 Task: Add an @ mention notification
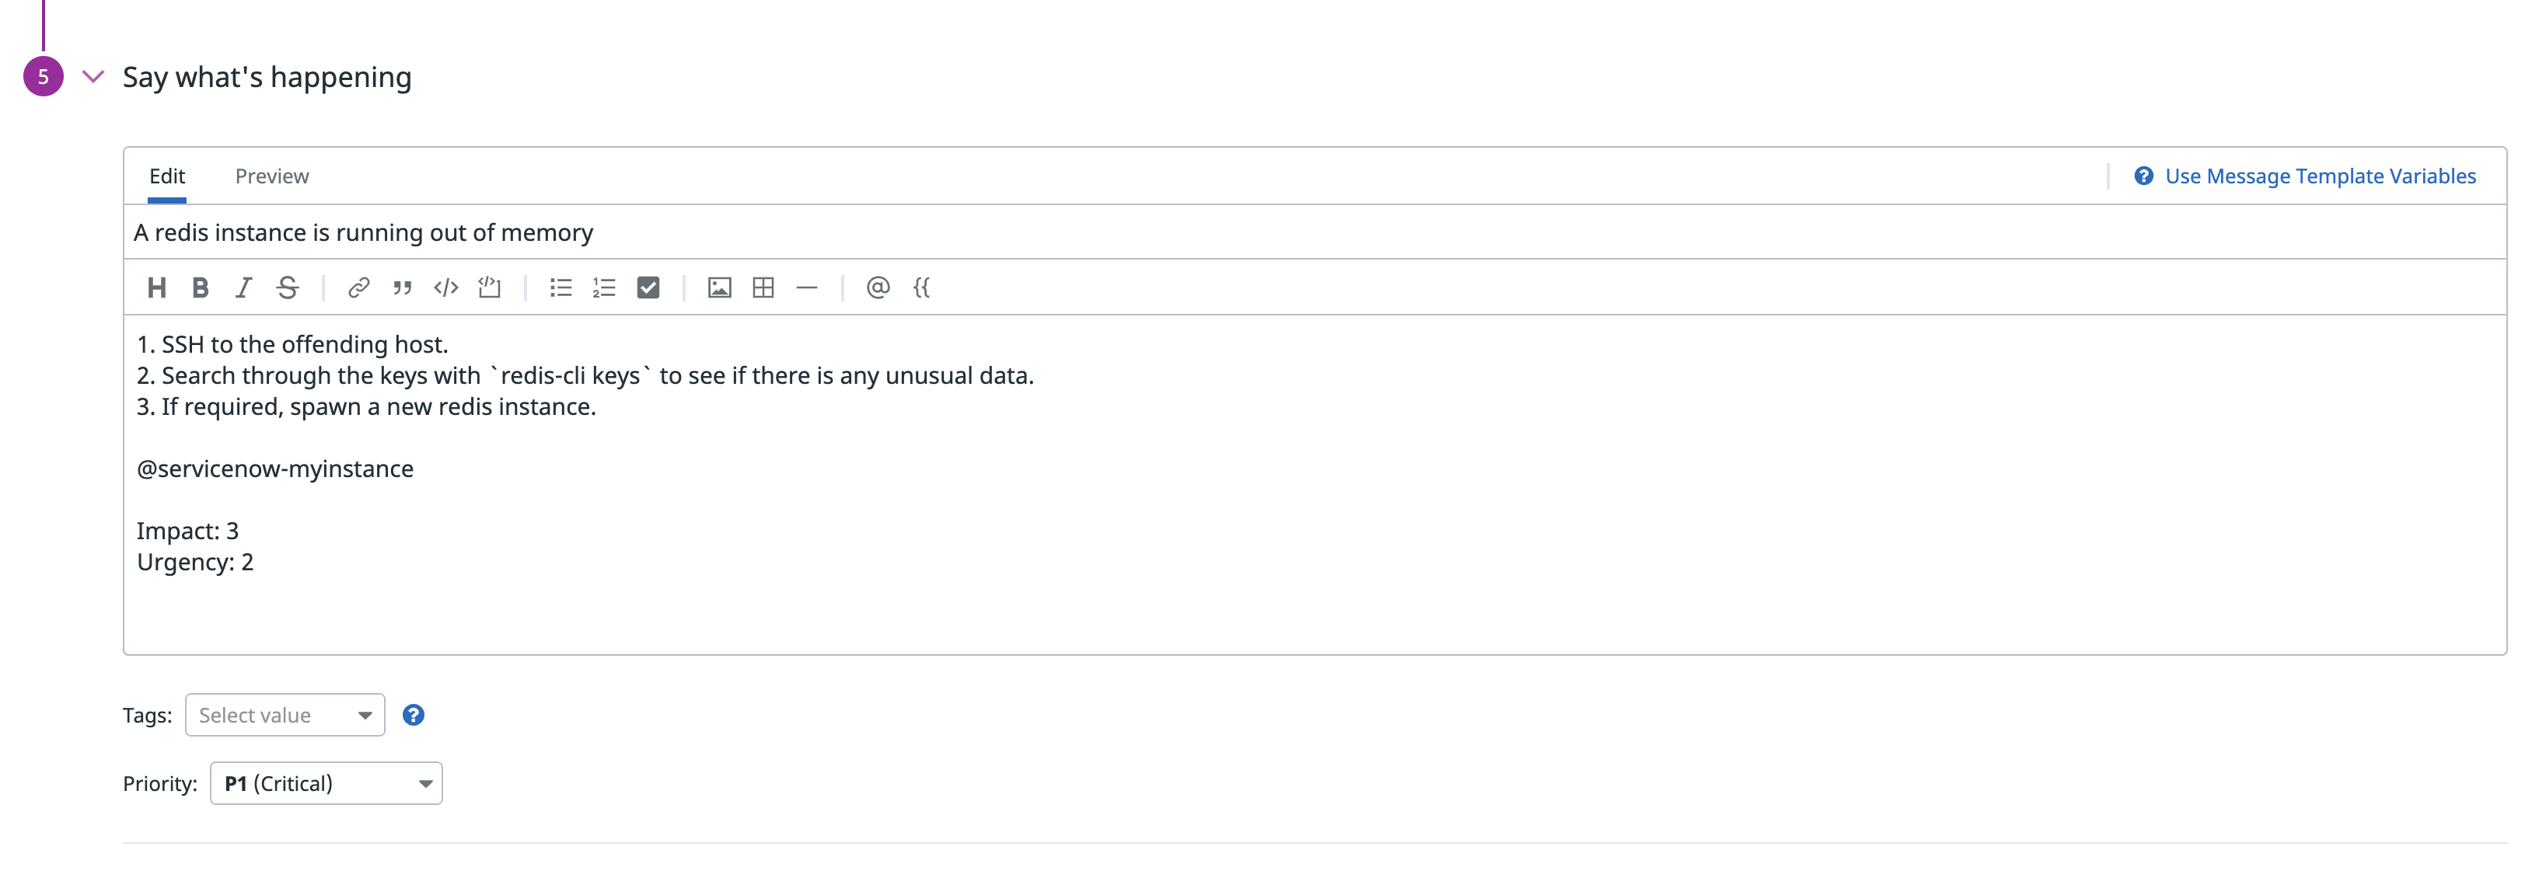(x=877, y=287)
